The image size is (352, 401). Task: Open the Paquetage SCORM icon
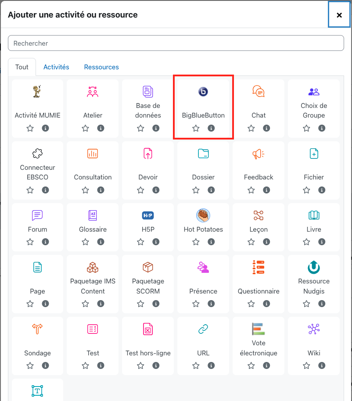[x=147, y=267]
